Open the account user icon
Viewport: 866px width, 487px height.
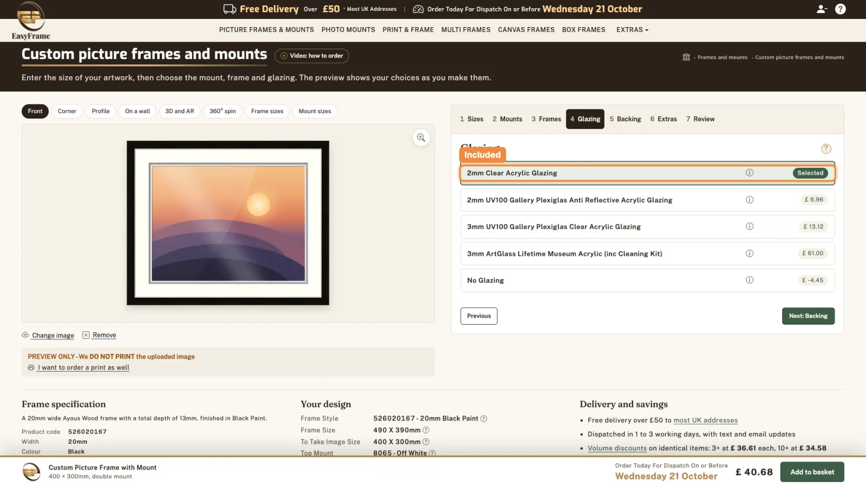[822, 9]
